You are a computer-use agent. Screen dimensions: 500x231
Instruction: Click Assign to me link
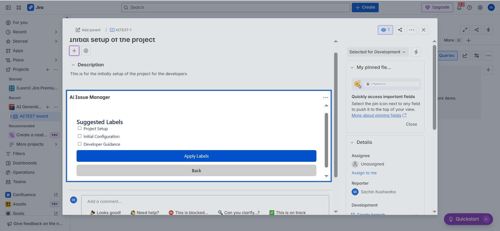[x=364, y=173]
